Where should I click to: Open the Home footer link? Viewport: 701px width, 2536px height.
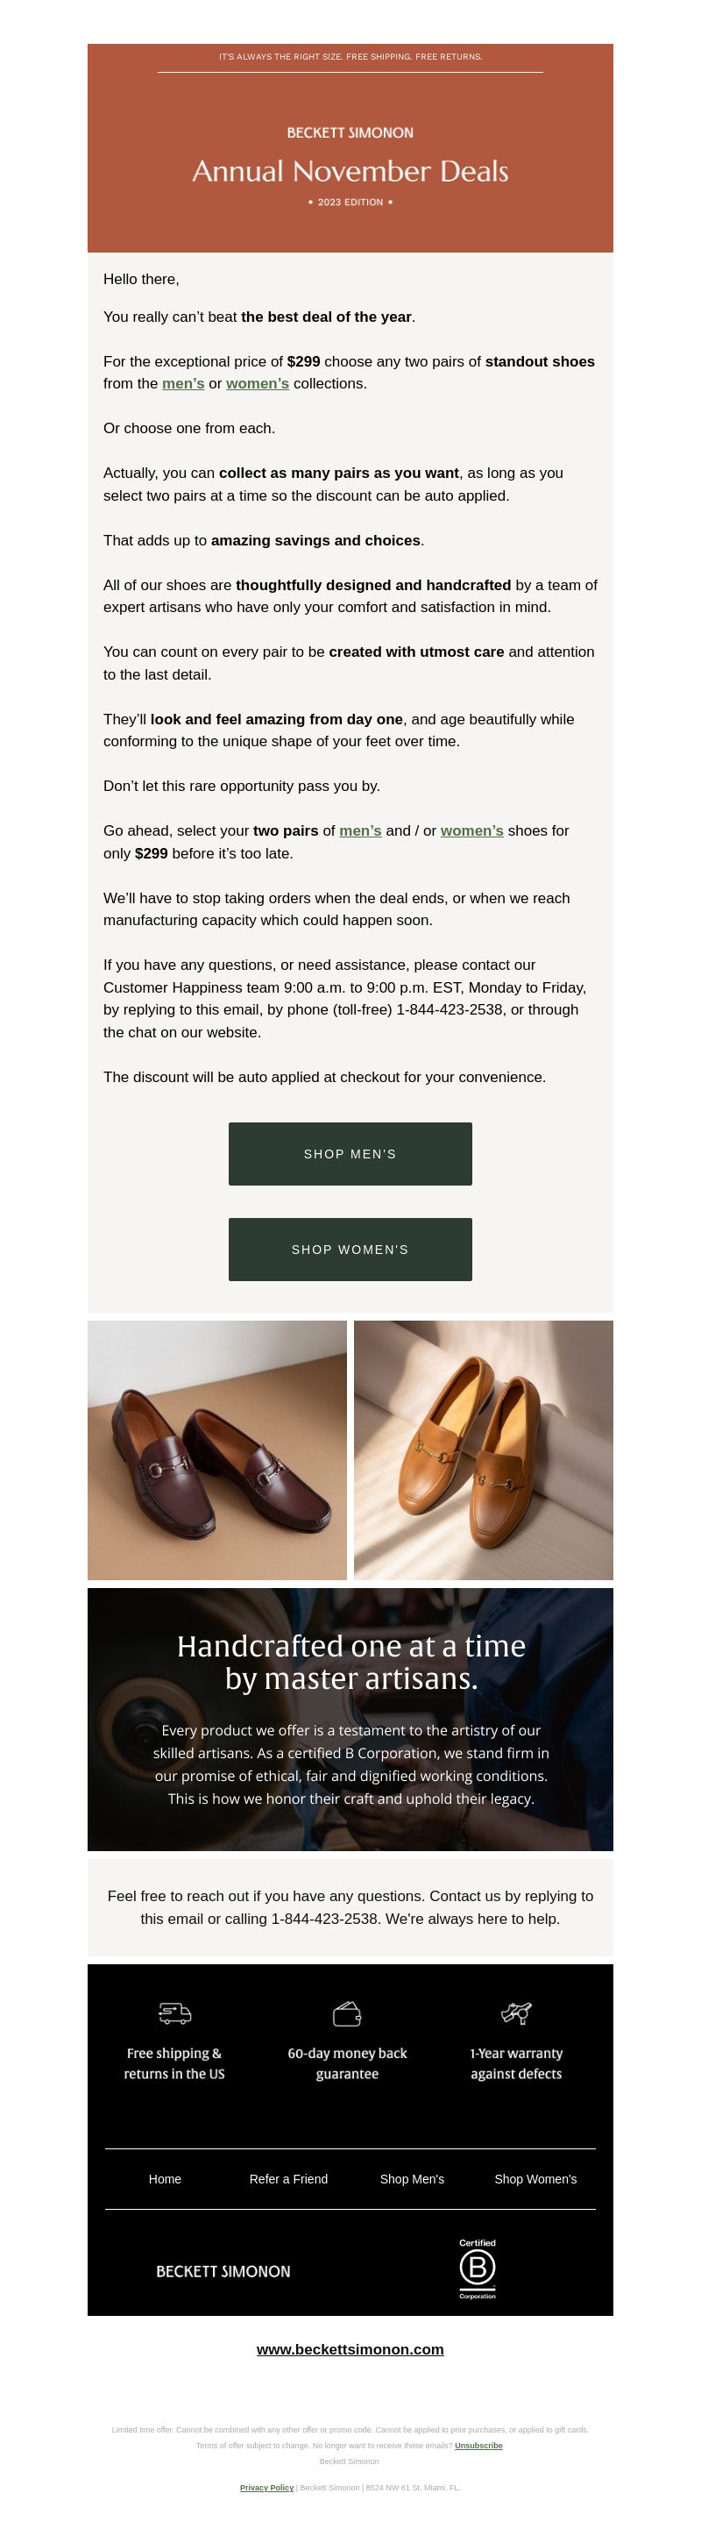(x=164, y=2178)
